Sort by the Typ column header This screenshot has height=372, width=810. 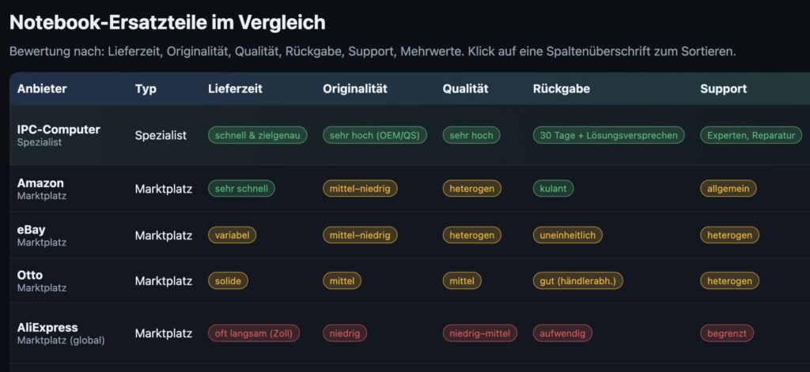pos(146,88)
